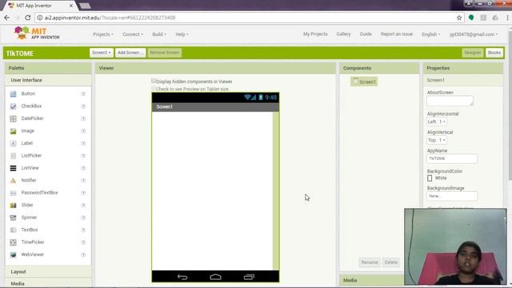Open help for CheckBox component
The image size is (512, 288).
[x=83, y=106]
